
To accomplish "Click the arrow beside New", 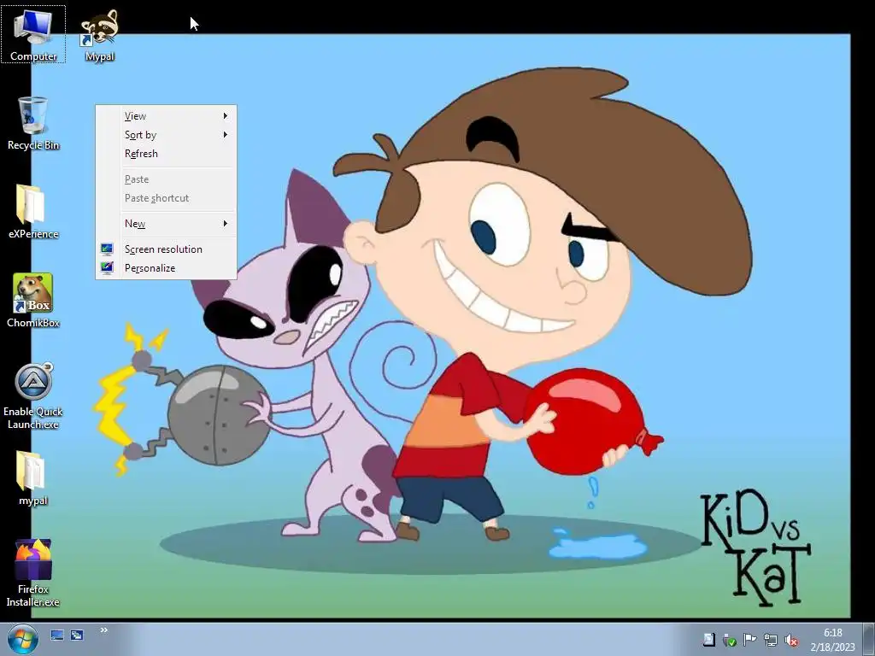I will coord(226,224).
